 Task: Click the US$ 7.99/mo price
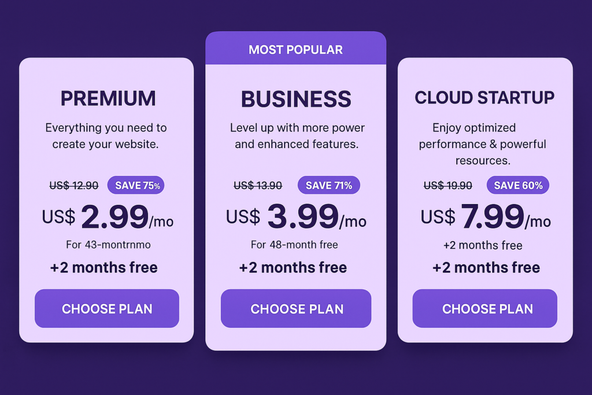486,216
